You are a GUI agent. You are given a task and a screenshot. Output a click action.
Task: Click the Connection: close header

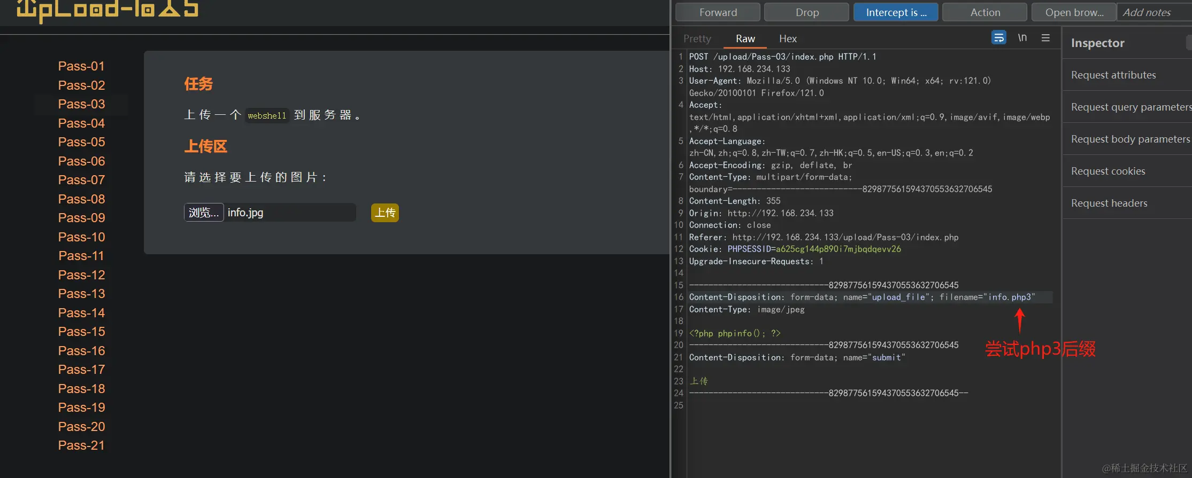[729, 225]
